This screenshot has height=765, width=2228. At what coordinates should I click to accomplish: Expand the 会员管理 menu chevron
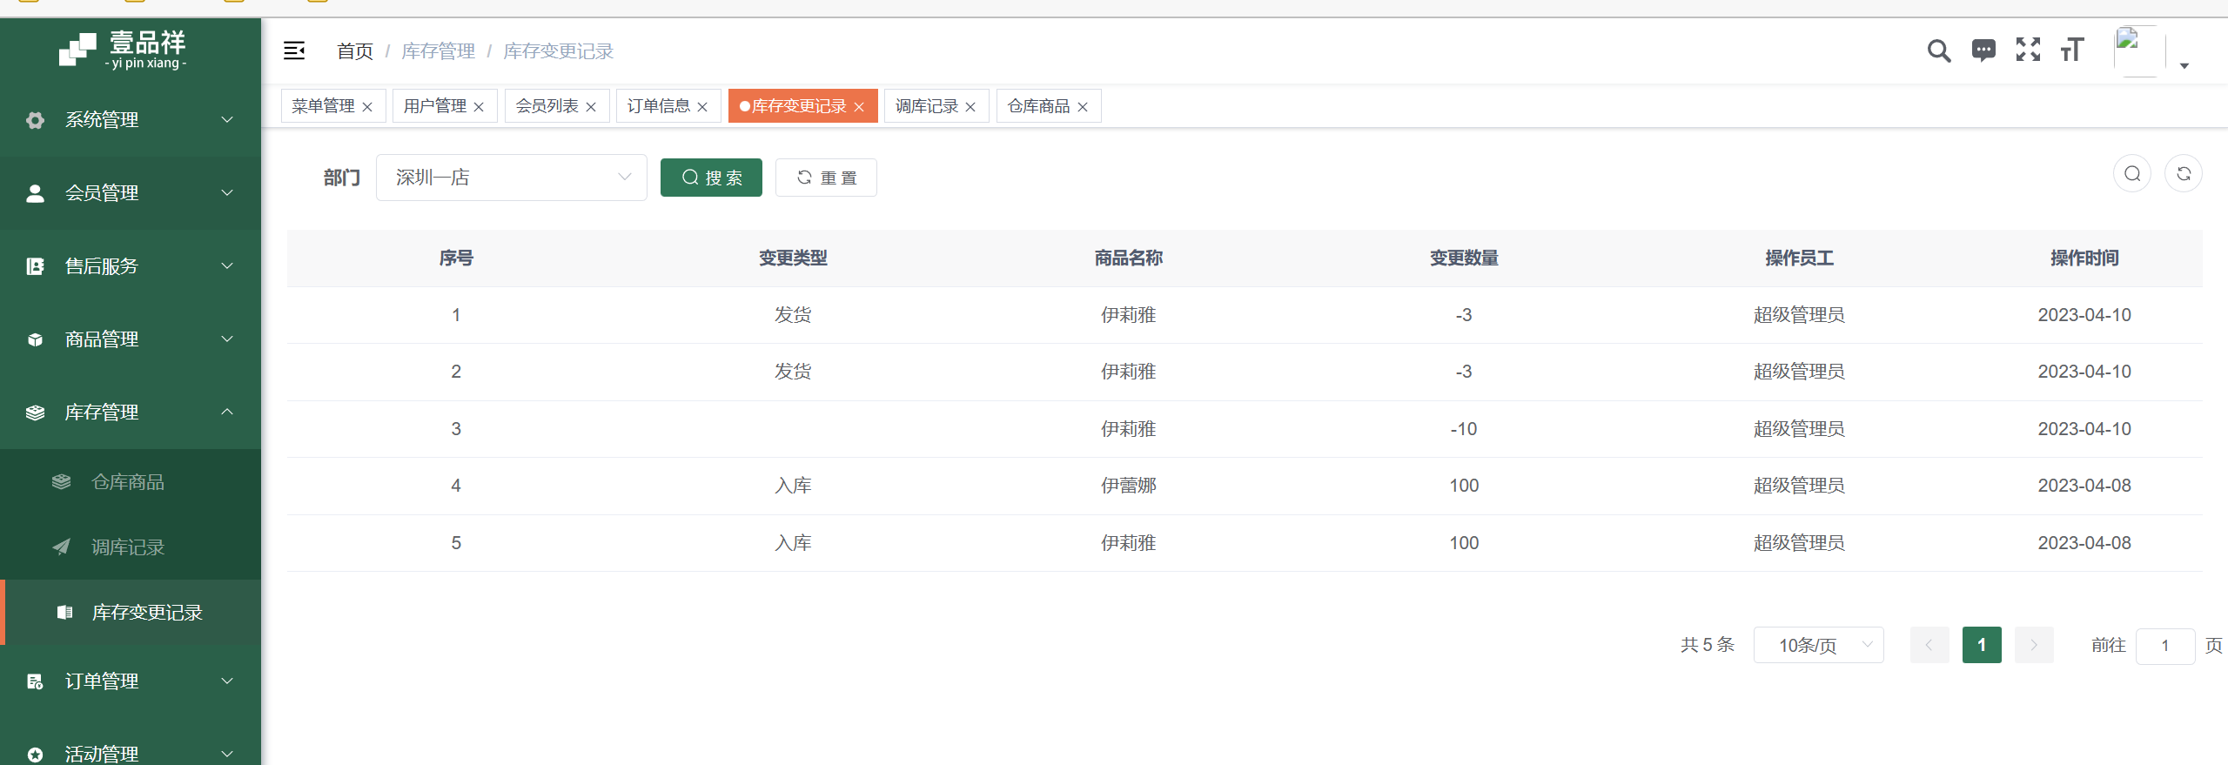pyautogui.click(x=227, y=193)
